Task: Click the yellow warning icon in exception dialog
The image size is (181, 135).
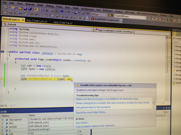Action: pos(78,85)
